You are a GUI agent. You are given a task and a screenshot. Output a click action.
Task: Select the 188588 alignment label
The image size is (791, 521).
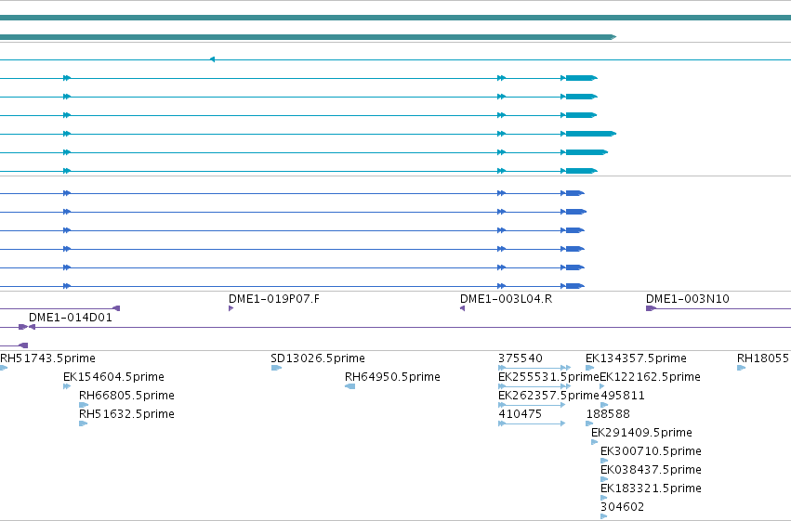pyautogui.click(x=608, y=414)
